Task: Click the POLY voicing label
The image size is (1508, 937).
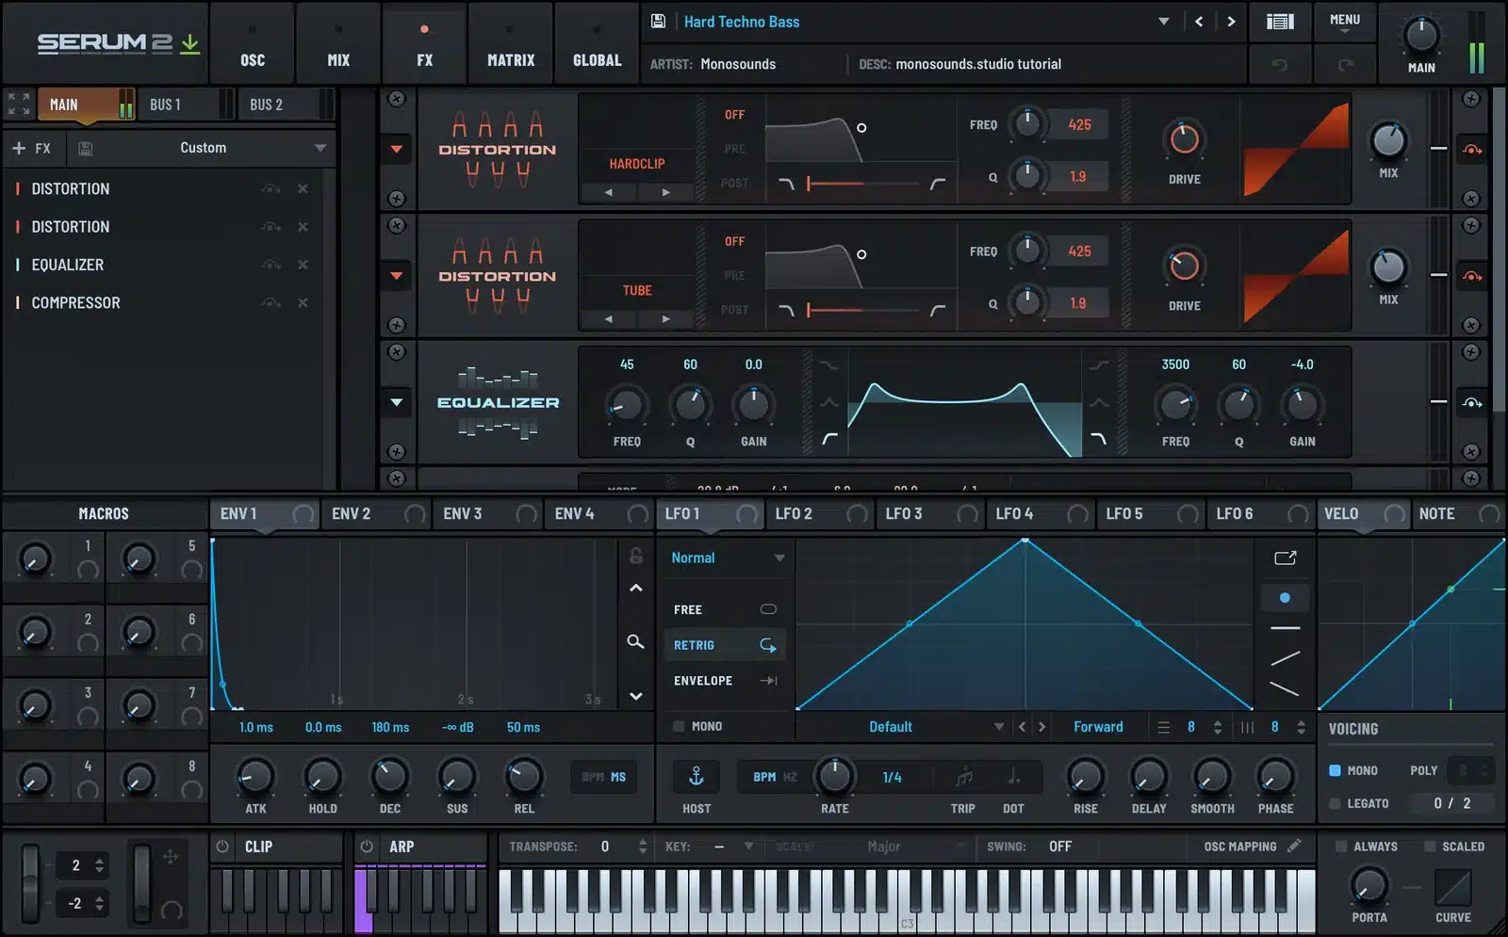Action: click(1423, 770)
